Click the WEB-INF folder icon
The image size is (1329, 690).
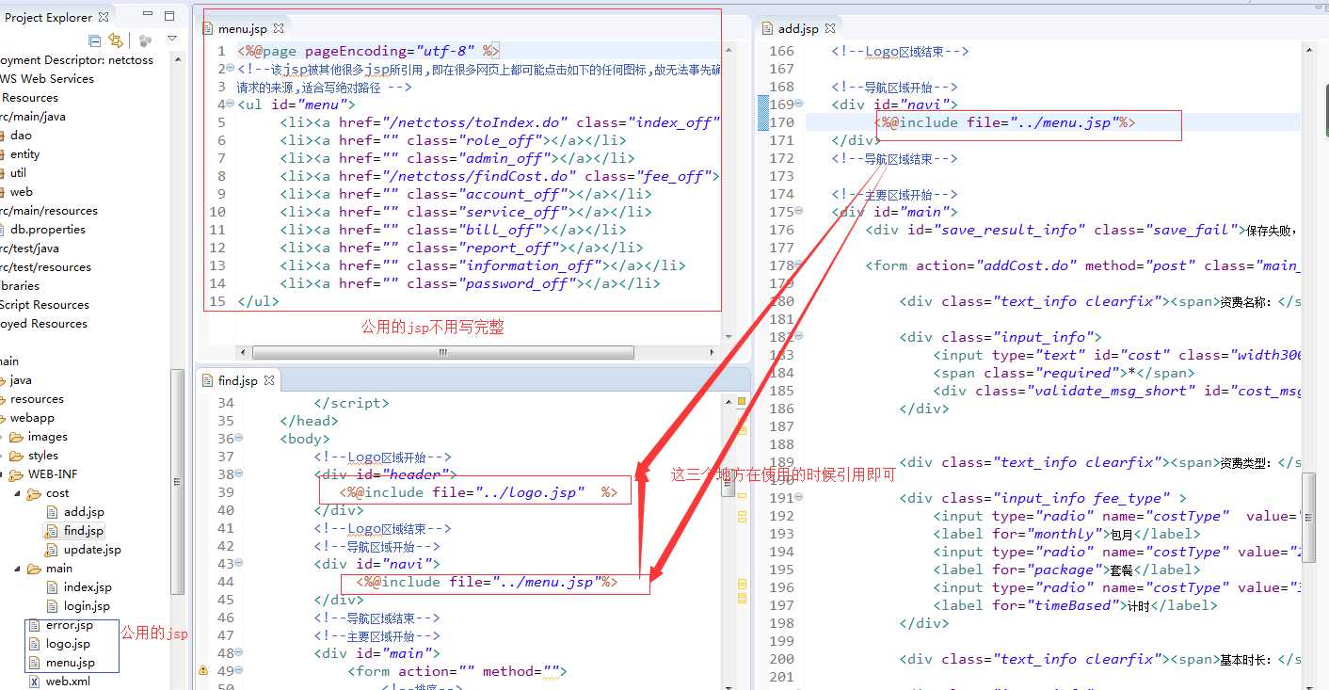coord(16,474)
